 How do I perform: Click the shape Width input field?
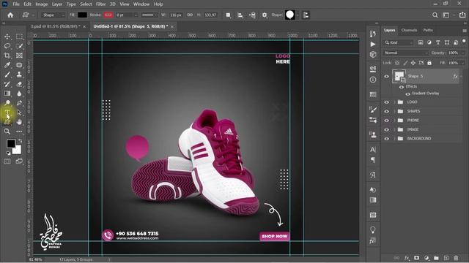(176, 15)
